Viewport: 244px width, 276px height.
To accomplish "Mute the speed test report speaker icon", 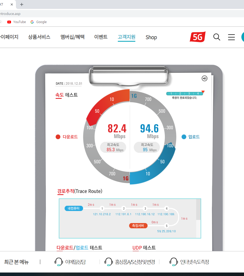I will pos(204,78).
